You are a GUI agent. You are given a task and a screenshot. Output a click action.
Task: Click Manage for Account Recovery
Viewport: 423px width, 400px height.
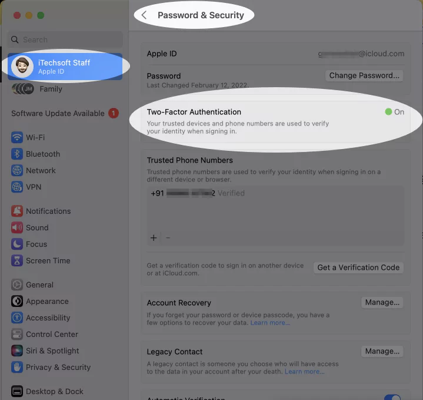click(x=382, y=302)
